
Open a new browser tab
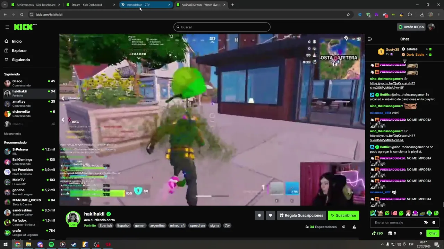tap(232, 5)
